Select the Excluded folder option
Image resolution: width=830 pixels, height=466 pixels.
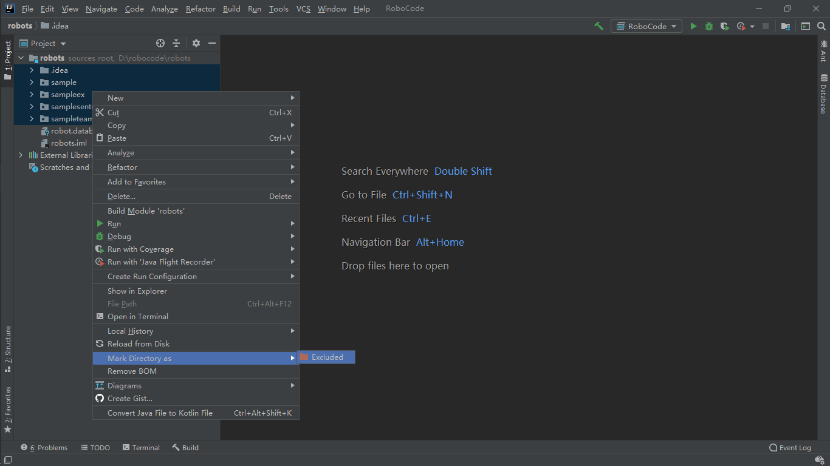pyautogui.click(x=326, y=357)
